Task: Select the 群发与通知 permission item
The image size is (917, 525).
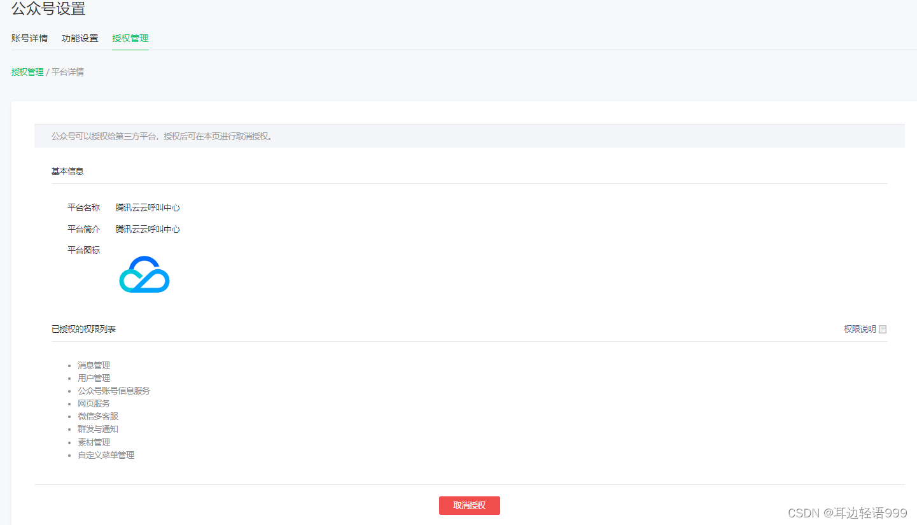Action: tap(98, 429)
